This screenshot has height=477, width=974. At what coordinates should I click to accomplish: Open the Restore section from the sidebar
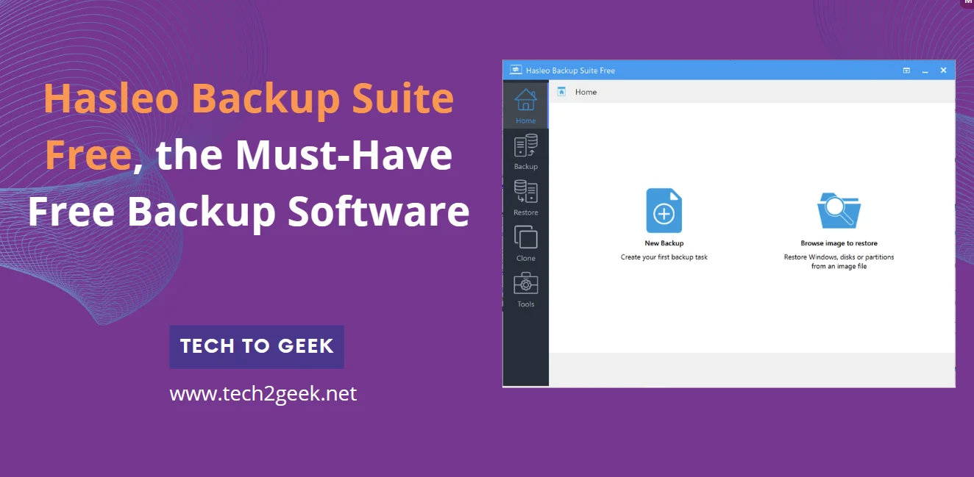coord(525,193)
